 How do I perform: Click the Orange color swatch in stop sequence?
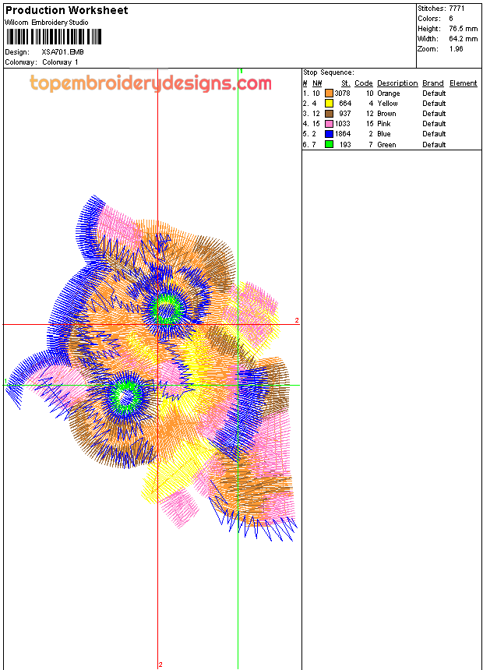coord(329,93)
